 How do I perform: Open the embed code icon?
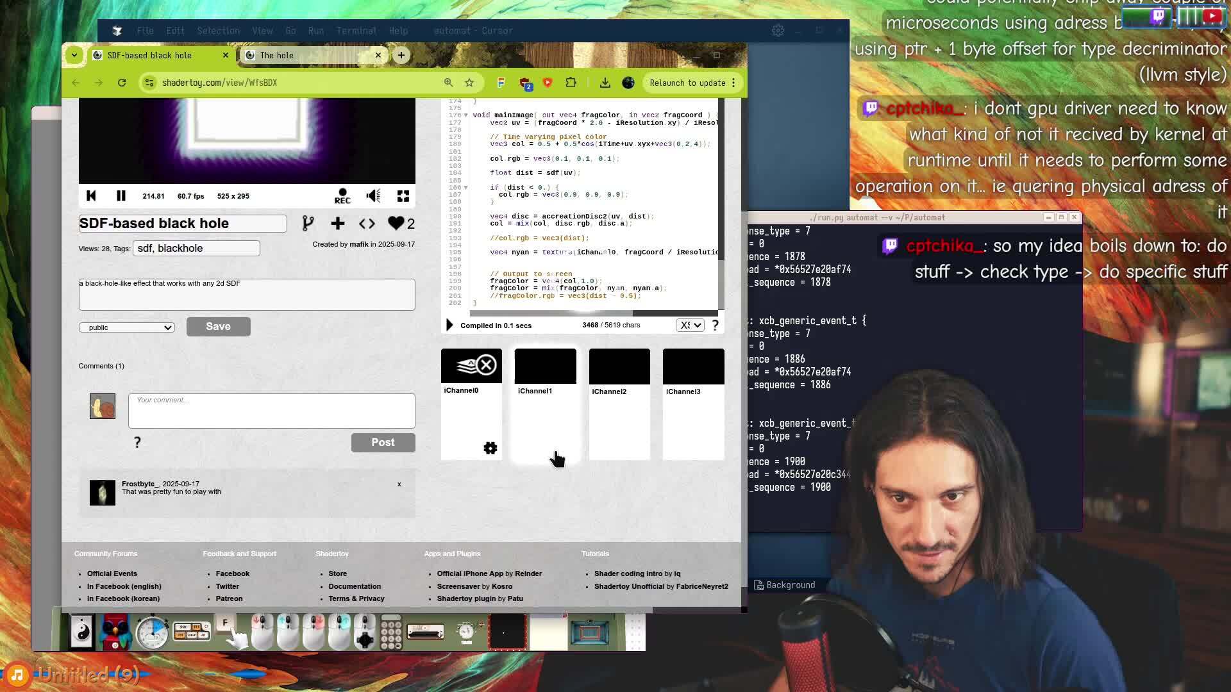367,223
